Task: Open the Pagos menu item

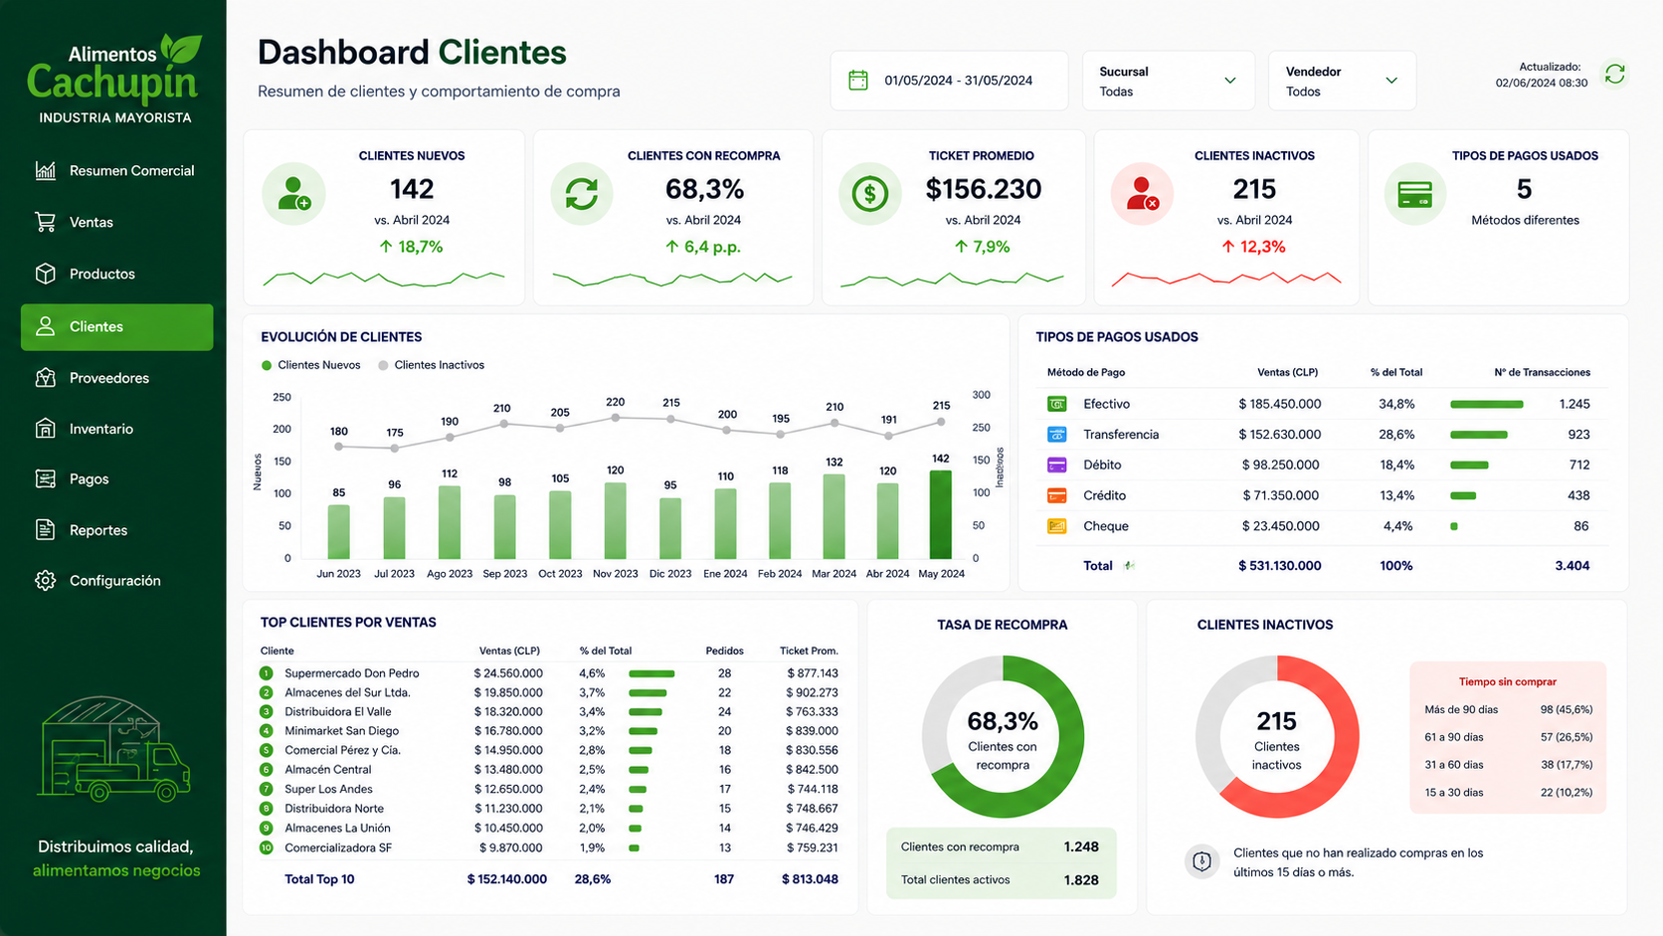Action: point(116,478)
